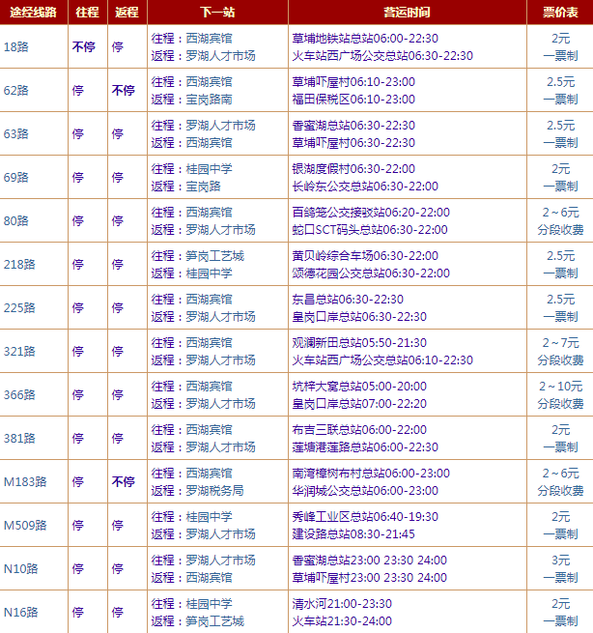The width and height of the screenshot is (593, 633).
Task: Click the 票价表 column header
Action: coord(560,12)
